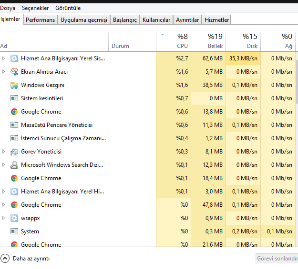Switch to the Performans tab
Image resolution: width=298 pixels, height=269 pixels.
pyautogui.click(x=41, y=20)
